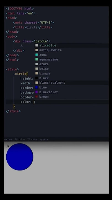Click the azure swatch icon
Viewport: 112px width, 200px height.
click(37, 64)
